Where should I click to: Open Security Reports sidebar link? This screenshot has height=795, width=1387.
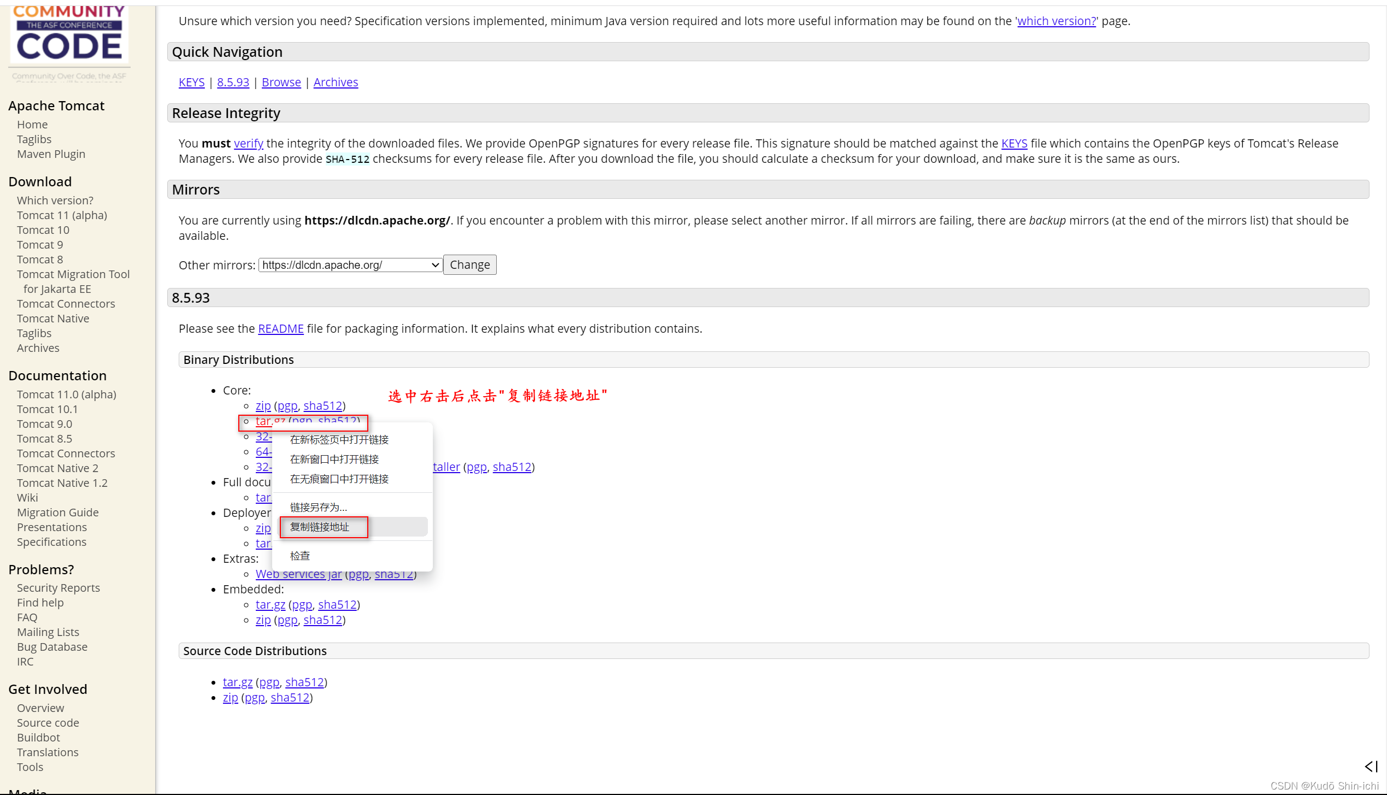point(58,588)
